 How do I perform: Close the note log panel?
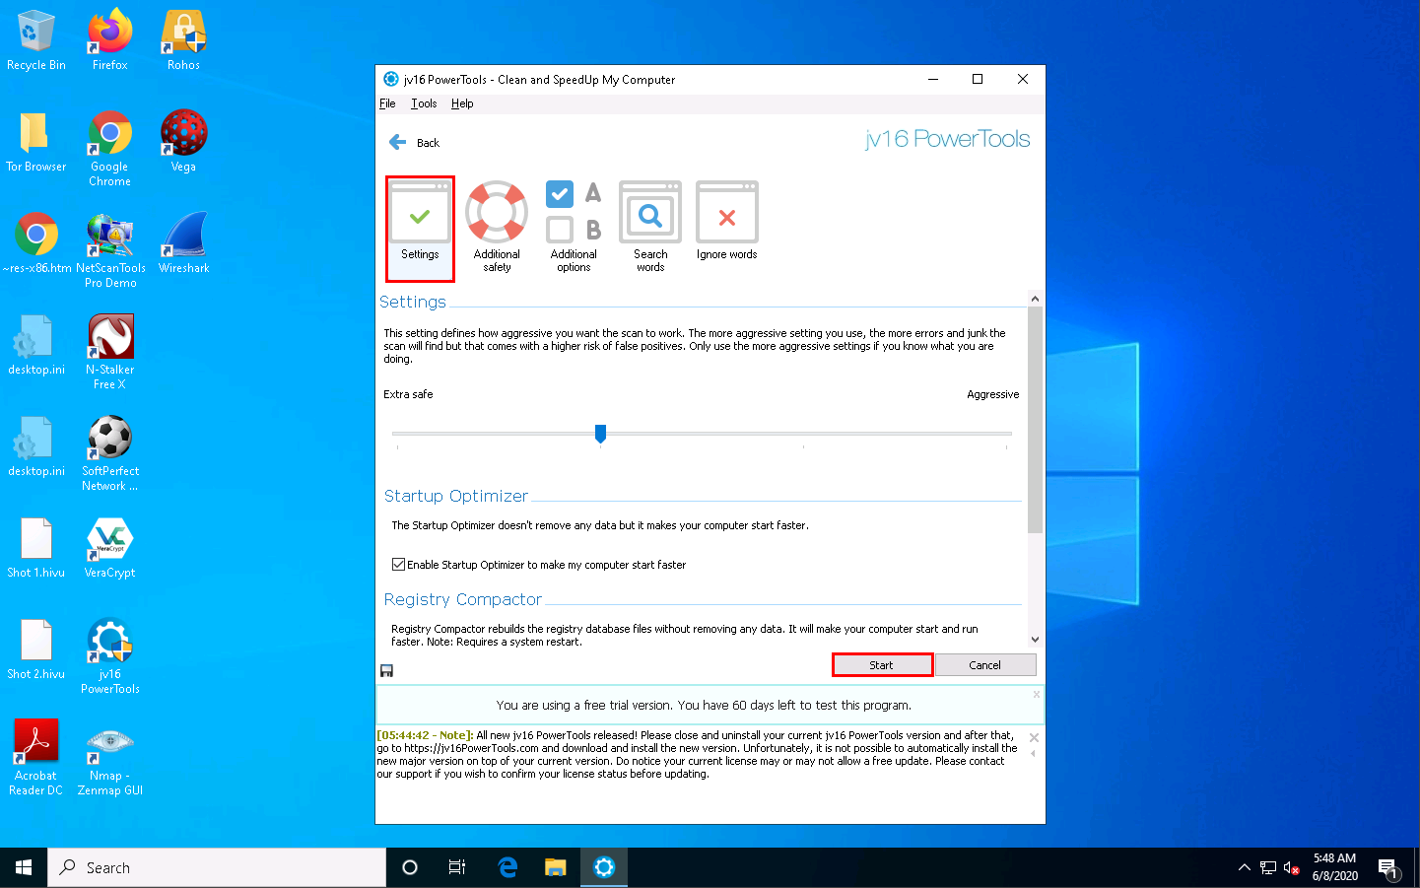1034,737
